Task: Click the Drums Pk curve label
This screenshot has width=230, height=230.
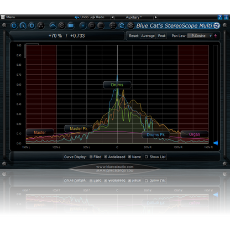Action: tap(156, 135)
